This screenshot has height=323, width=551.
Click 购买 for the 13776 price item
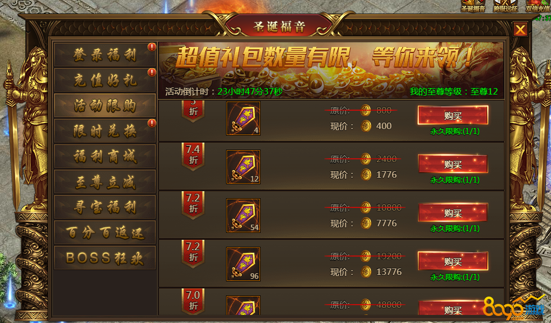click(453, 261)
